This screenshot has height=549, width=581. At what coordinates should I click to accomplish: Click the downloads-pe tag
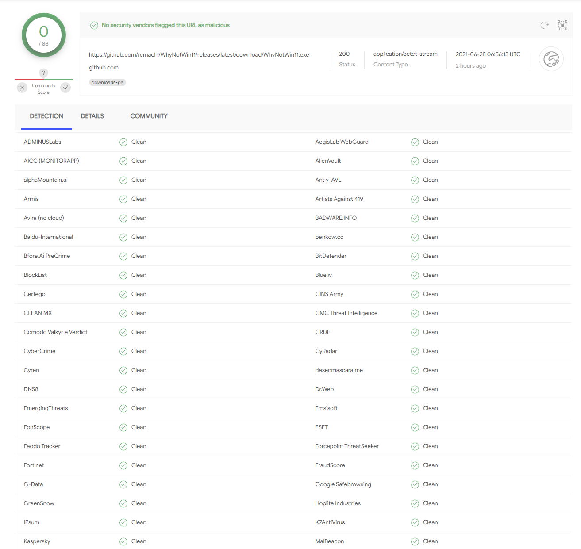[x=108, y=82]
